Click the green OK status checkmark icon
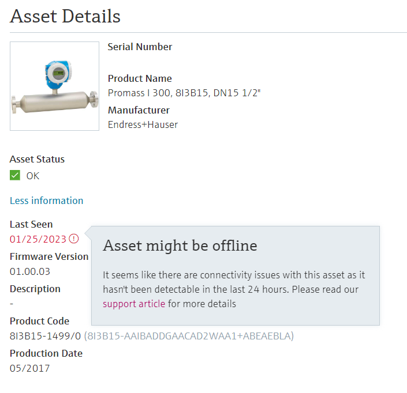This screenshot has width=407, height=393. [15, 176]
